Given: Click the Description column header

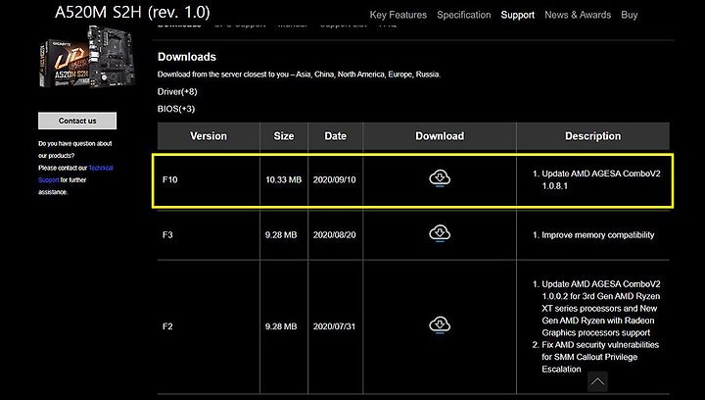Looking at the screenshot, I should click(592, 136).
